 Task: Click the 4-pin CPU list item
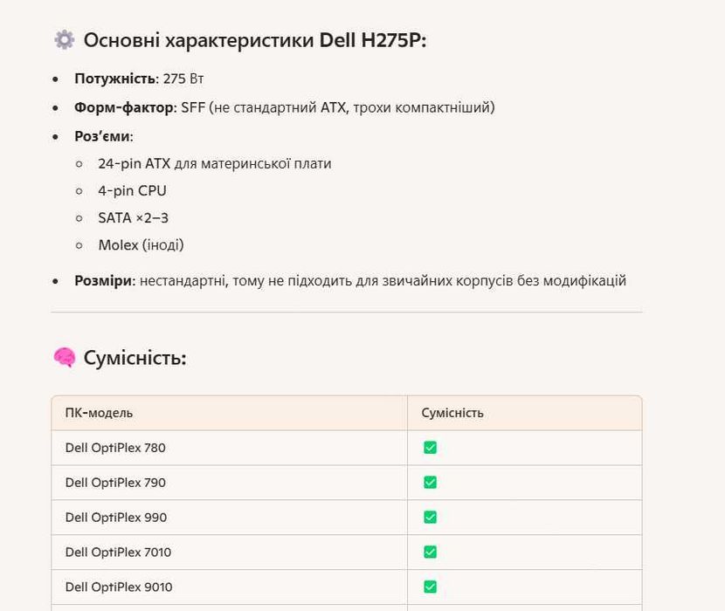tap(132, 190)
